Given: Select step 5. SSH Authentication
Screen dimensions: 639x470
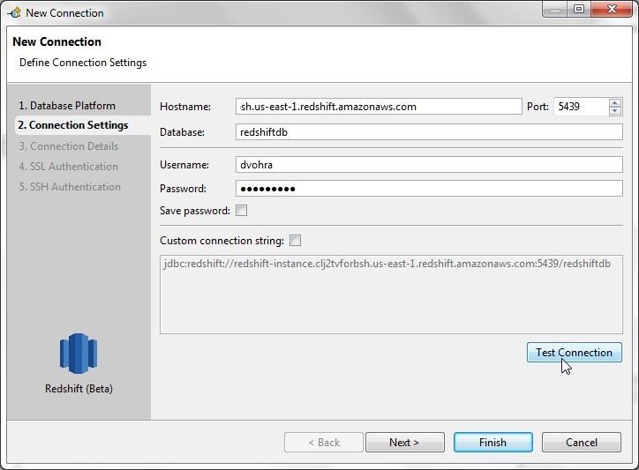Looking at the screenshot, I should pos(70,187).
